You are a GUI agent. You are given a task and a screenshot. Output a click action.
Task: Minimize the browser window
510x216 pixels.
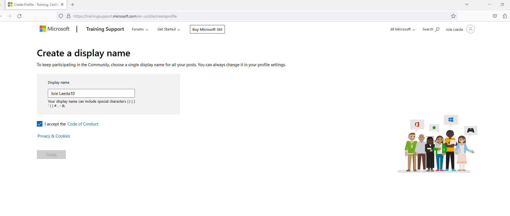click(x=489, y=4)
